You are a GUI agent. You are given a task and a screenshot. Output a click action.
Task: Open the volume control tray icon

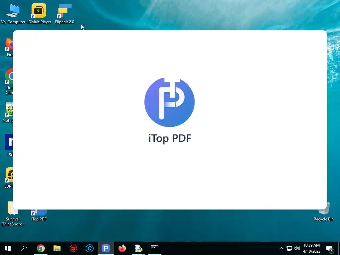[297, 248]
